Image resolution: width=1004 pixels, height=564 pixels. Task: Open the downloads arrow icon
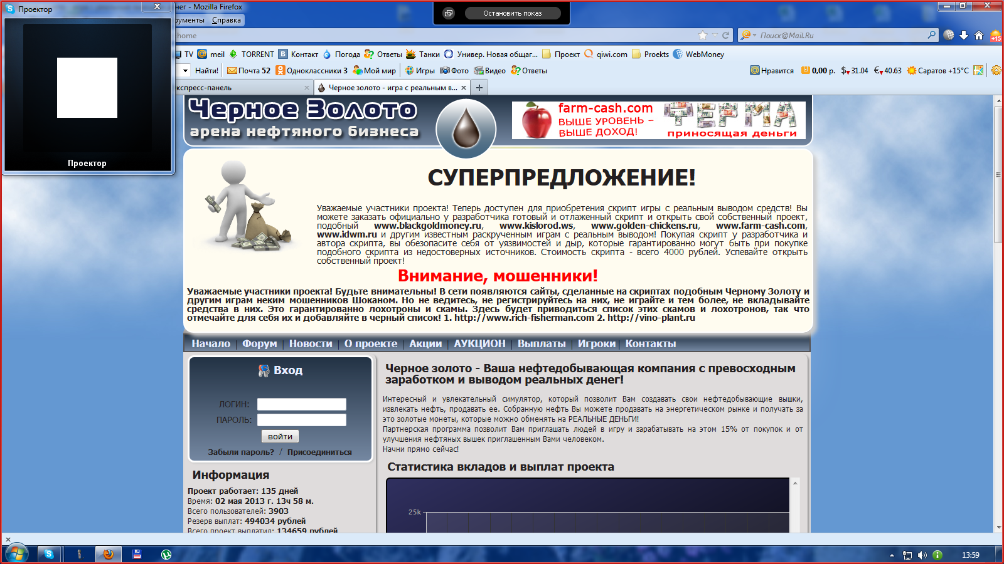point(964,35)
